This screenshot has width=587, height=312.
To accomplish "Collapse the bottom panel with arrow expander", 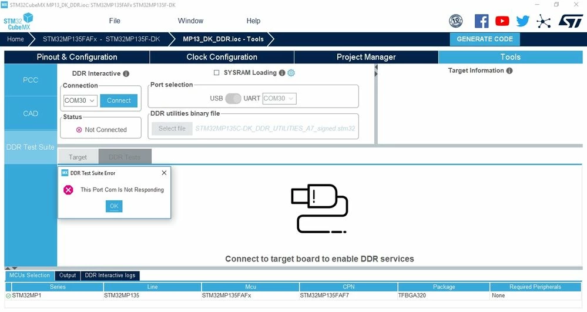I will (11, 268).
